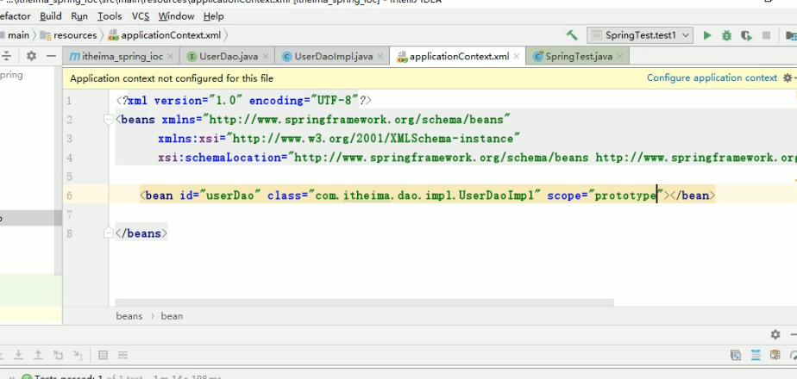Open Project Structure folder icon in toolbar
Screen dimensions: 797x379
coord(791,35)
